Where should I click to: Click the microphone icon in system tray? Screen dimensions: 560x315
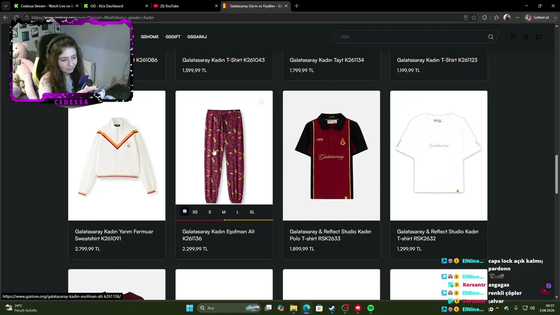[516, 308]
